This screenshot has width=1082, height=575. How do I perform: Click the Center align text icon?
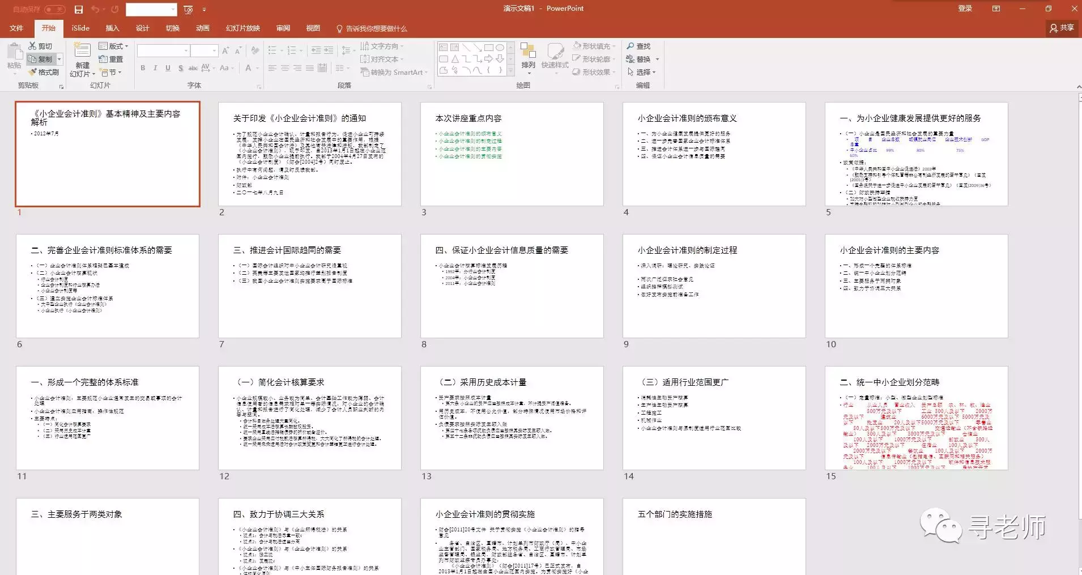(x=285, y=68)
